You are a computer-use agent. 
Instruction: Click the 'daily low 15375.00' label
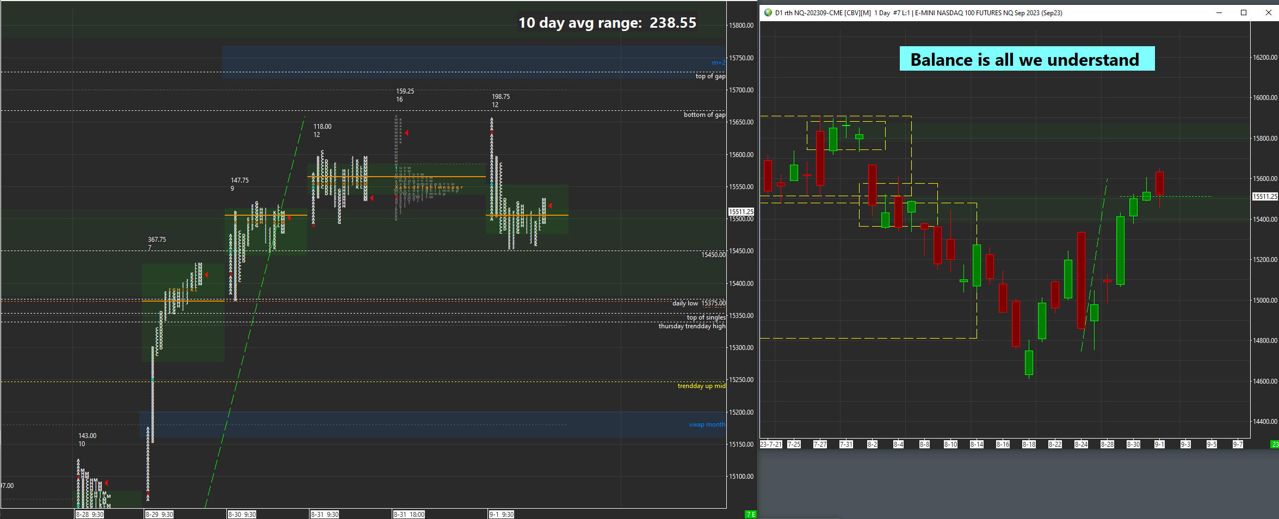(x=699, y=303)
